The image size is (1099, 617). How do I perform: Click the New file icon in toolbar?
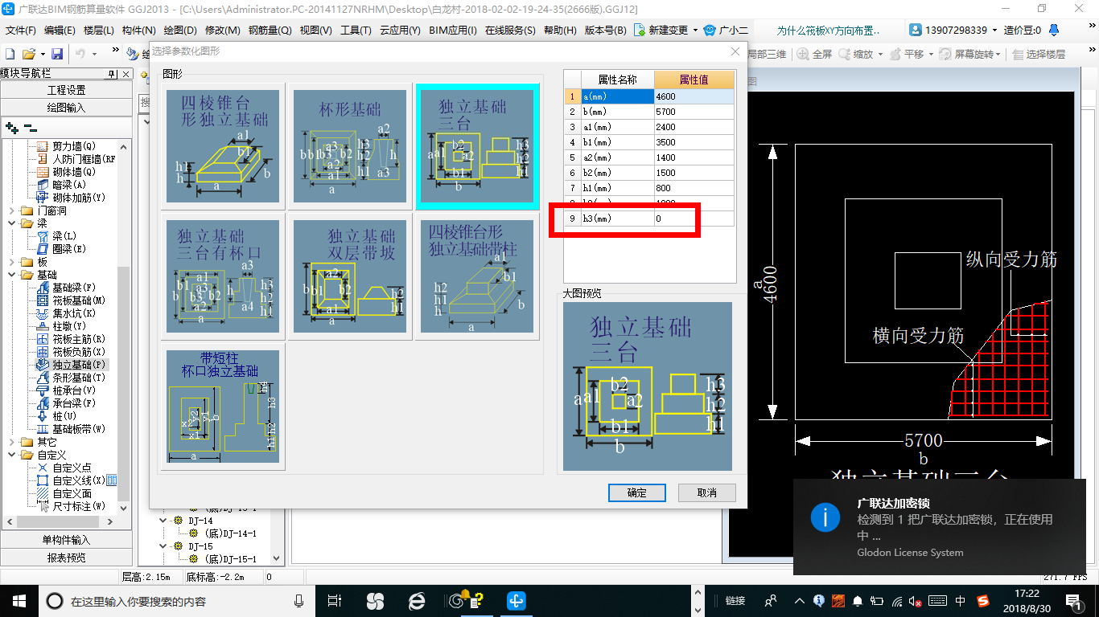pyautogui.click(x=10, y=54)
